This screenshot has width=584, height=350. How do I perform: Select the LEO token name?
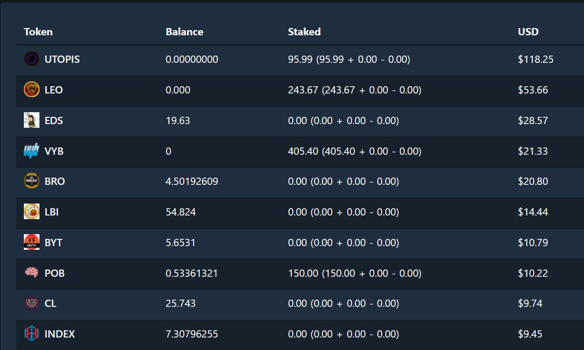click(53, 90)
